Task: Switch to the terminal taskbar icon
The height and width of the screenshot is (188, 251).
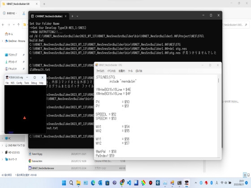Action: (179, 183)
